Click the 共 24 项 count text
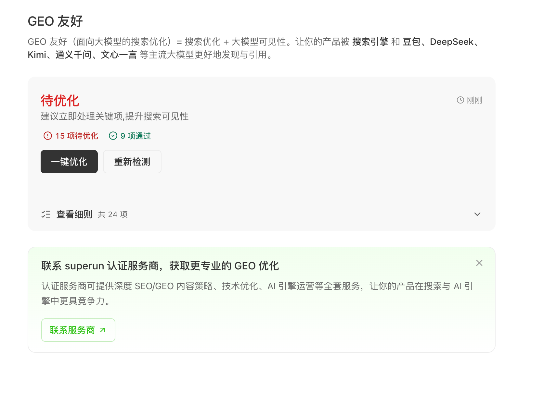This screenshot has height=394, width=544. [113, 215]
